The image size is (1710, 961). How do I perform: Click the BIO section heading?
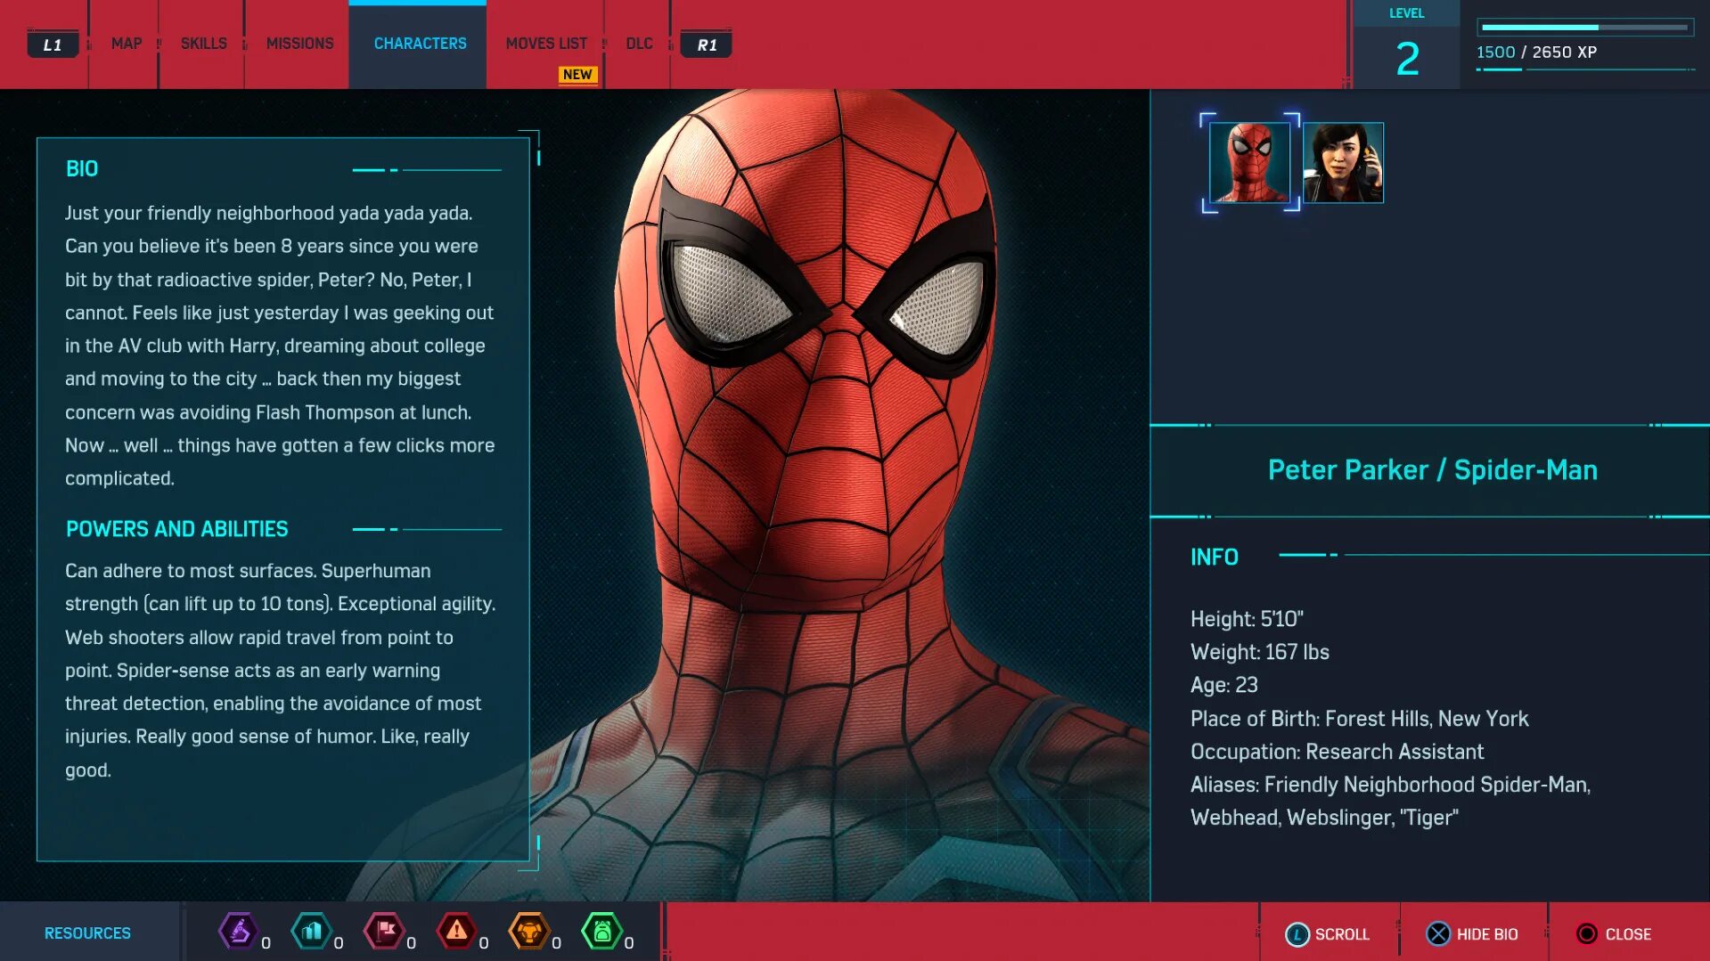tap(82, 169)
